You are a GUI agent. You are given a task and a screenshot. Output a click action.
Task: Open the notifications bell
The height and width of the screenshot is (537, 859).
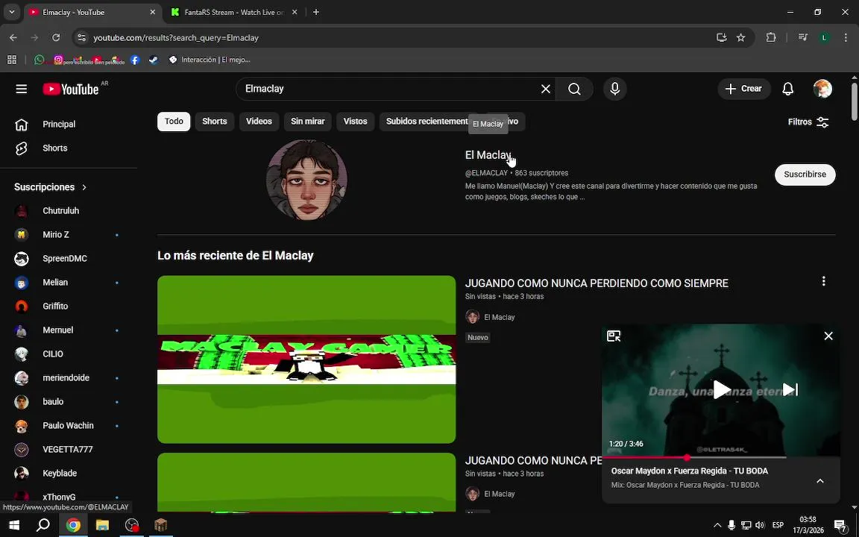pyautogui.click(x=787, y=89)
